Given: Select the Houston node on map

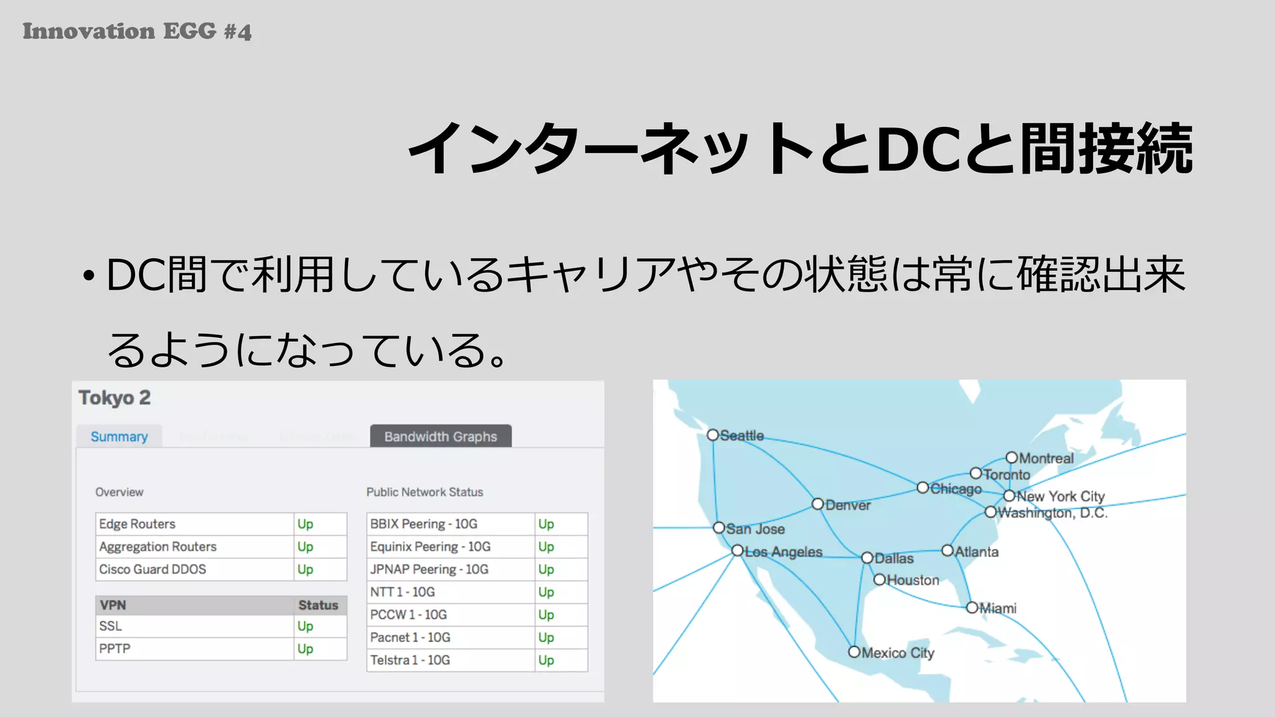Looking at the screenshot, I should tap(880, 579).
